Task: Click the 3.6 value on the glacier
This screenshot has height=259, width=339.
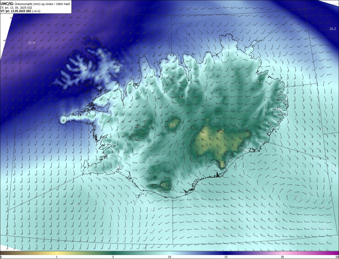Action: 173,125
